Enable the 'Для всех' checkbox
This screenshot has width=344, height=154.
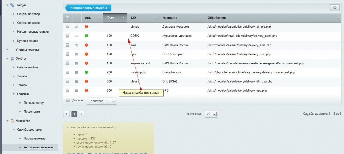68,100
